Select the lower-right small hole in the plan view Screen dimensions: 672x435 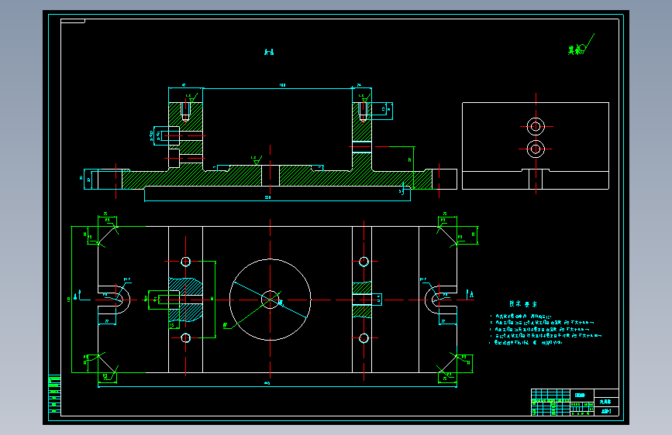point(364,338)
